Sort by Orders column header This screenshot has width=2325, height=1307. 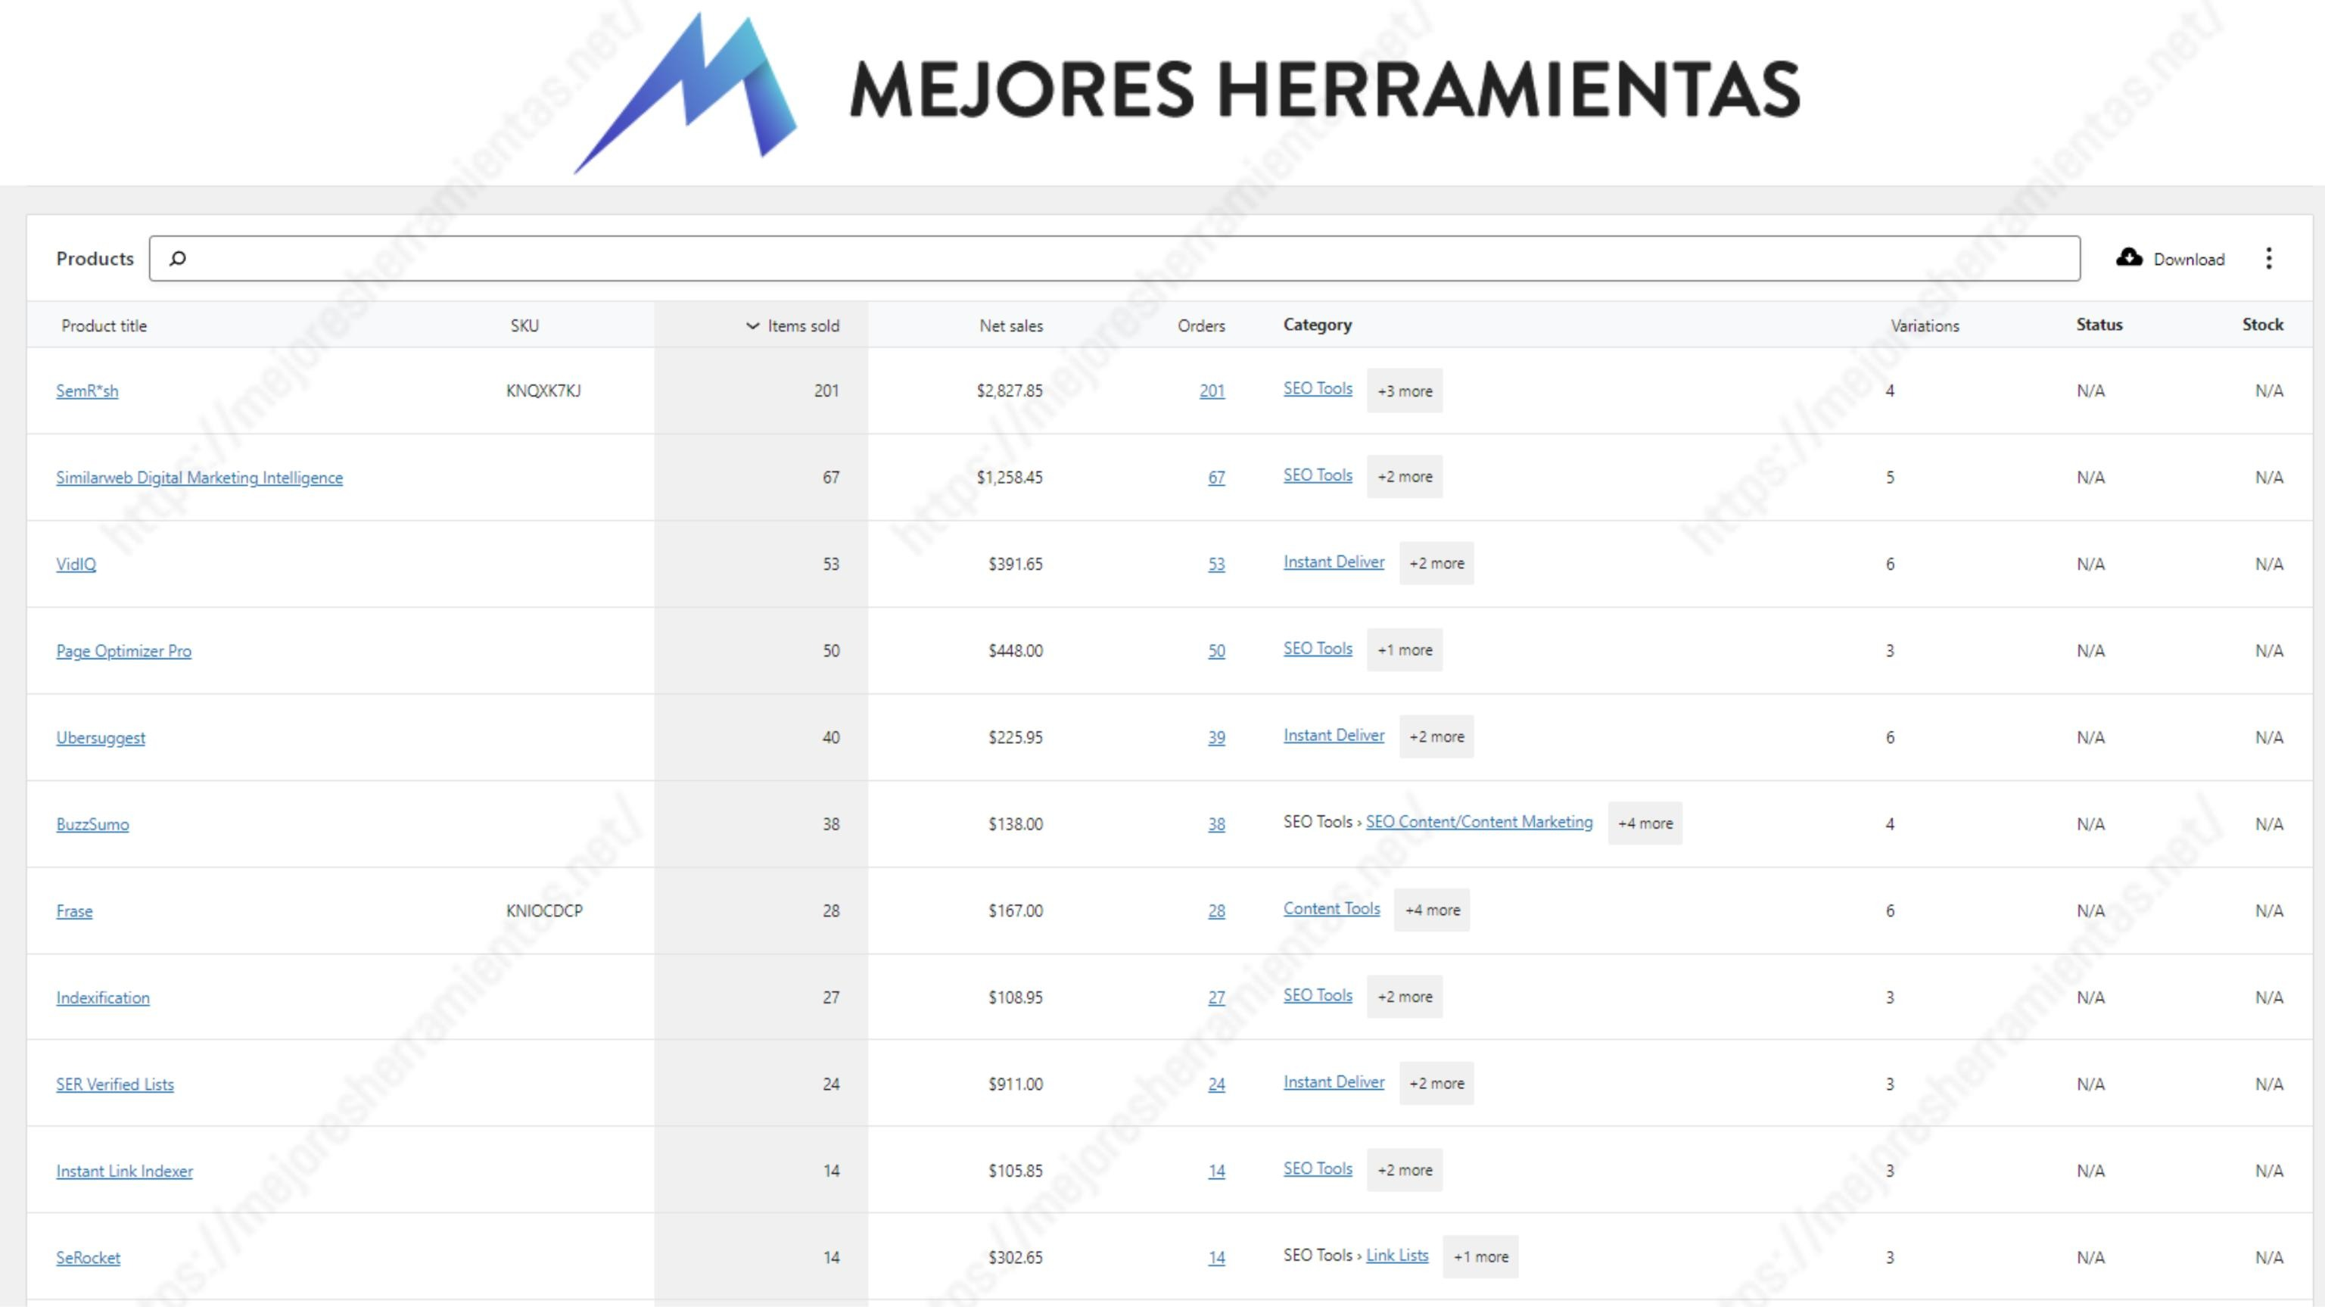(x=1201, y=326)
